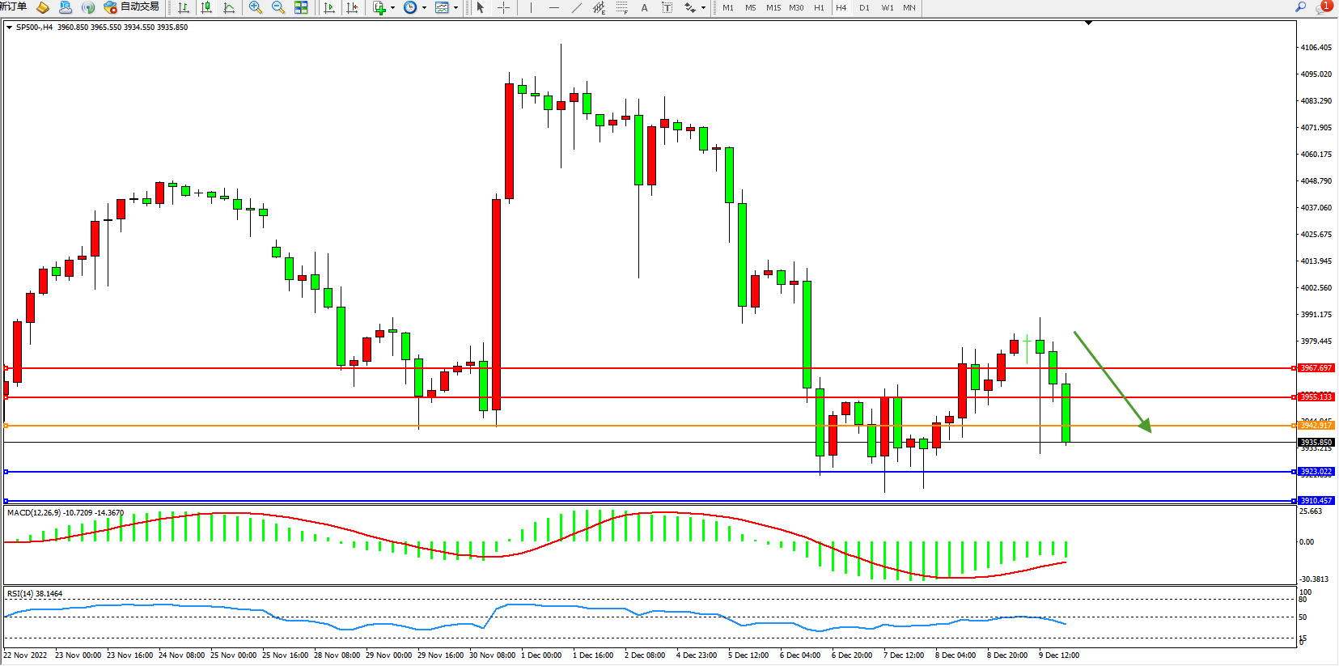This screenshot has height=666, width=1339.
Task: Select the text label tool
Action: (667, 7)
